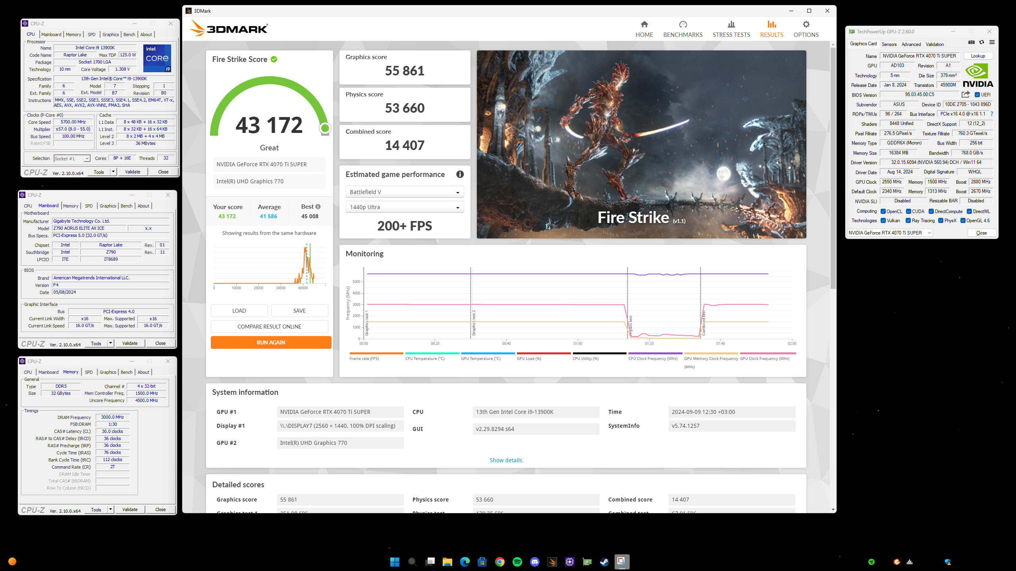
Task: Toggle the UEFI checkbox in GPU-Z
Action: click(977, 94)
